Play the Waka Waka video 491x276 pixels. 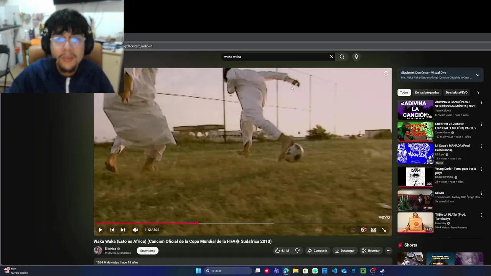click(x=100, y=230)
